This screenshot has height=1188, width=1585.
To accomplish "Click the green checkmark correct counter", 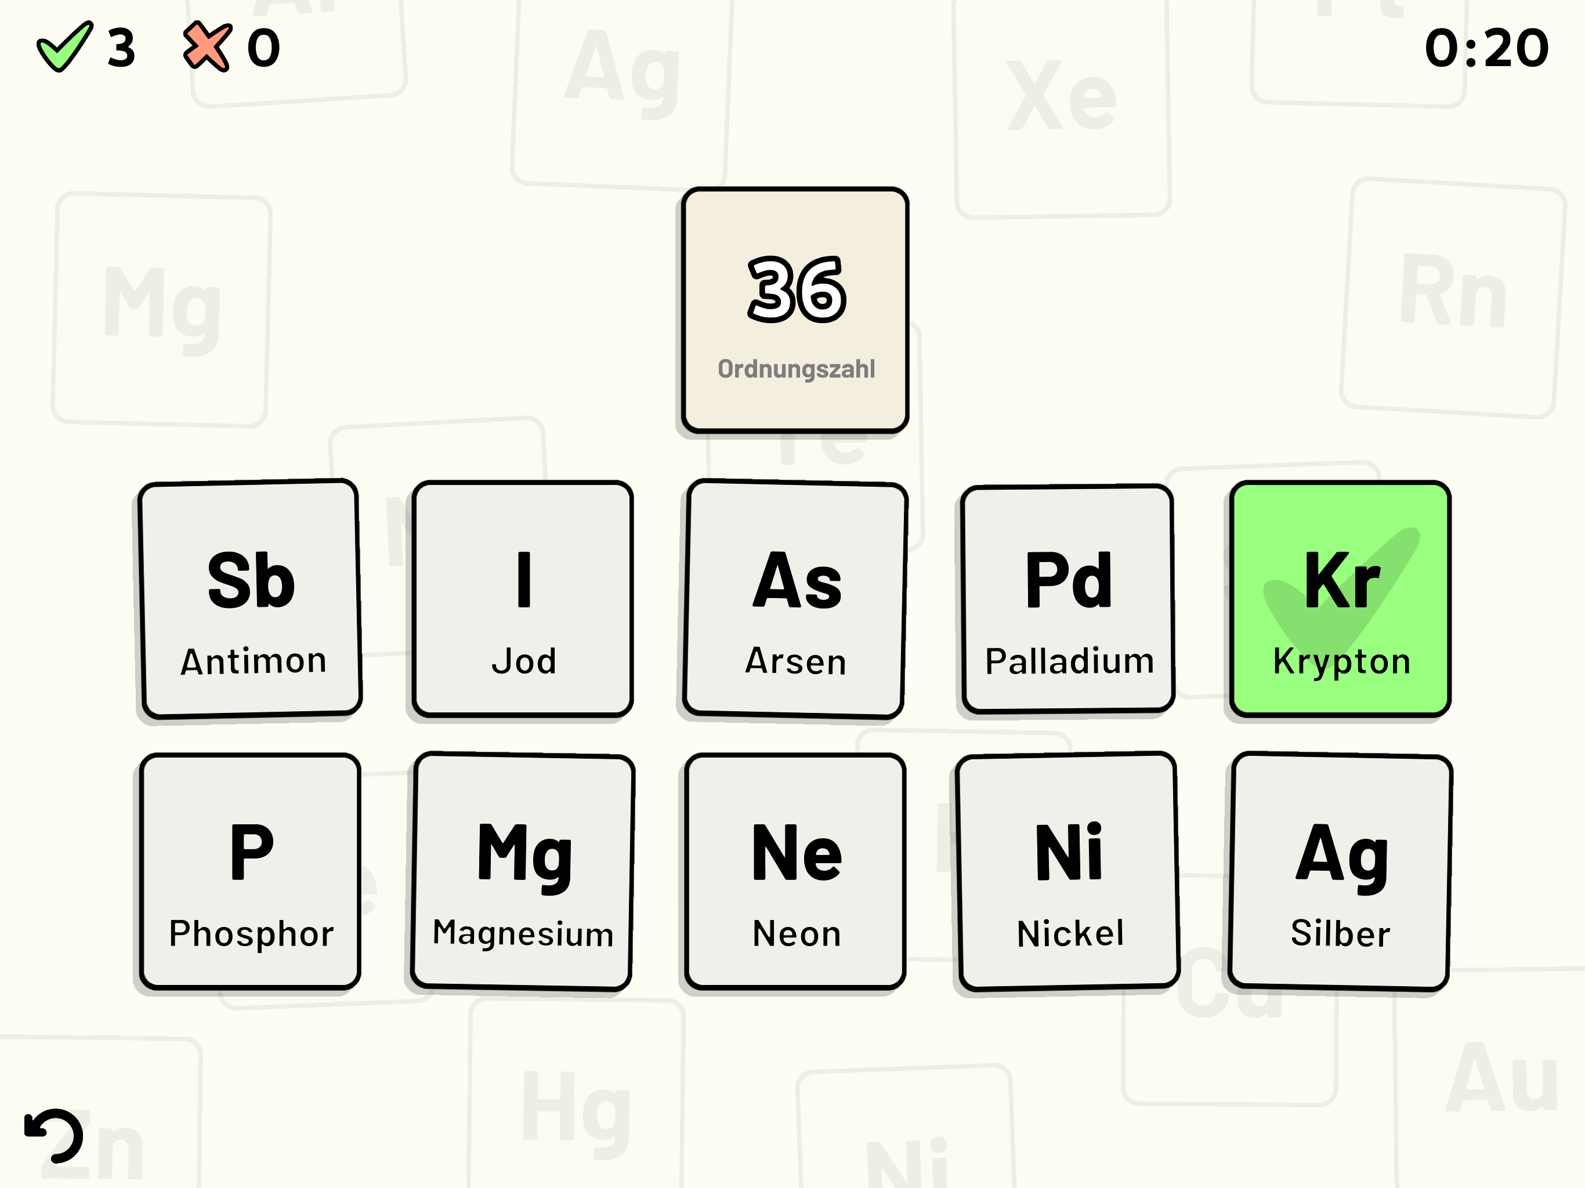I will 86,48.
